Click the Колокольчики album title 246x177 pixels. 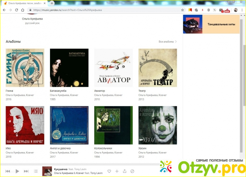pyautogui.click(x=103, y=148)
